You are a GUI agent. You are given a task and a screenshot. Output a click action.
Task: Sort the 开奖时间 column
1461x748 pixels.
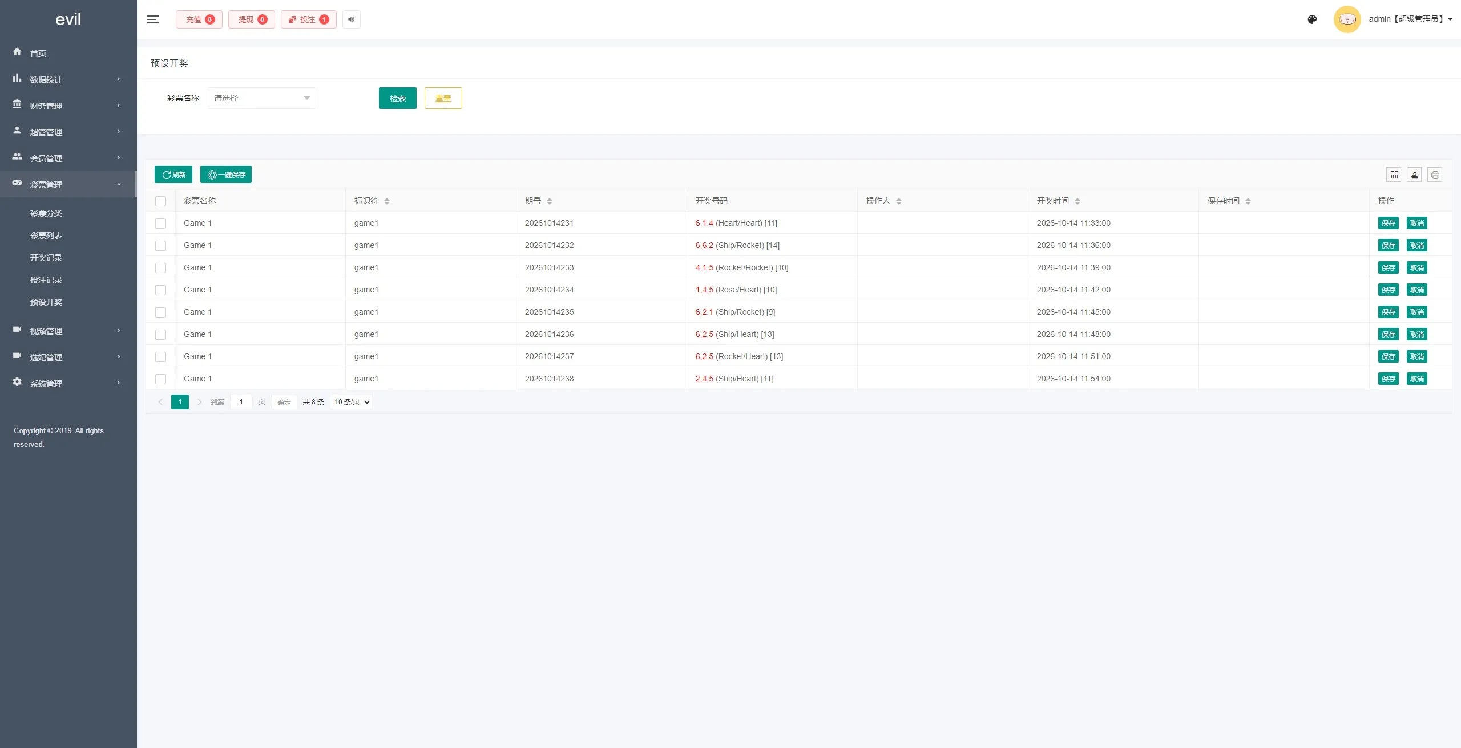click(1077, 201)
